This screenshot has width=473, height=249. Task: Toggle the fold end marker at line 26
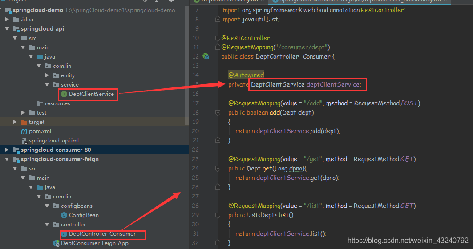(218, 187)
